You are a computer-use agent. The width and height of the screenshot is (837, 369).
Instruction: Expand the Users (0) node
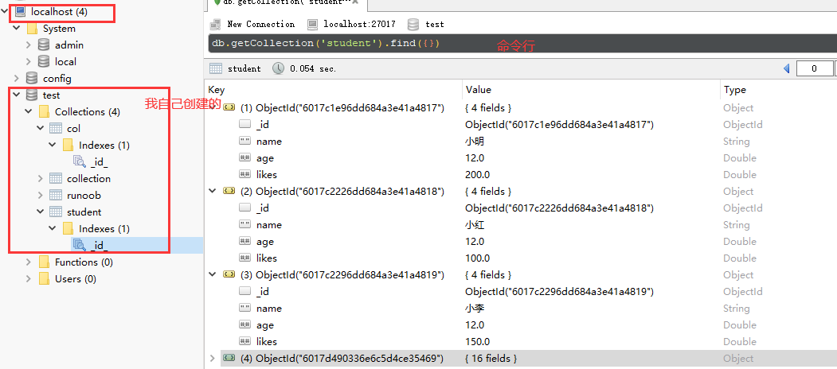[x=29, y=279]
